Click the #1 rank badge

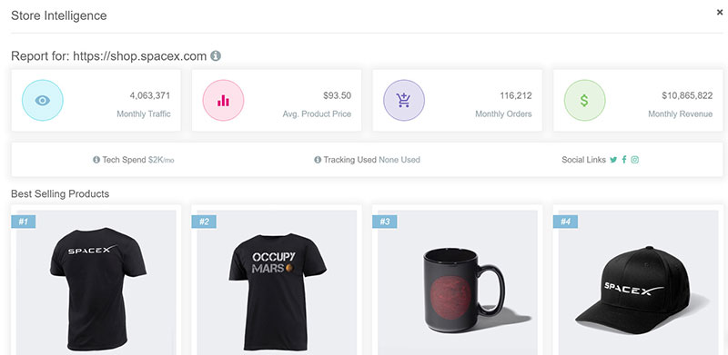point(24,222)
